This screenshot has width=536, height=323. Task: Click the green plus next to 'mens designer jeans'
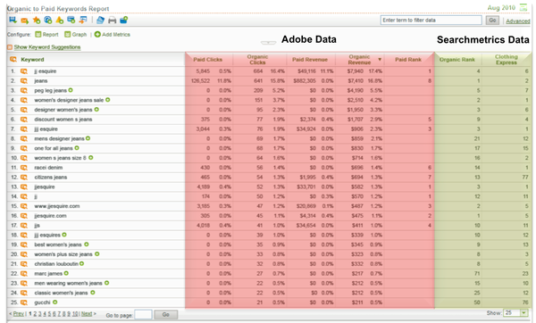(88, 138)
